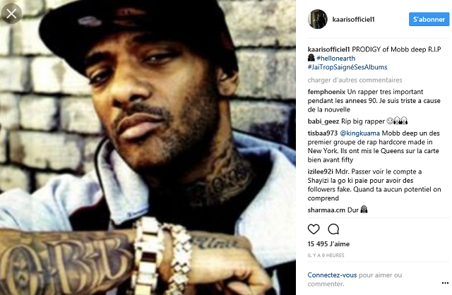Open the #hellonearth hashtag
Viewport: 452px width, 295px height.
tap(335, 58)
